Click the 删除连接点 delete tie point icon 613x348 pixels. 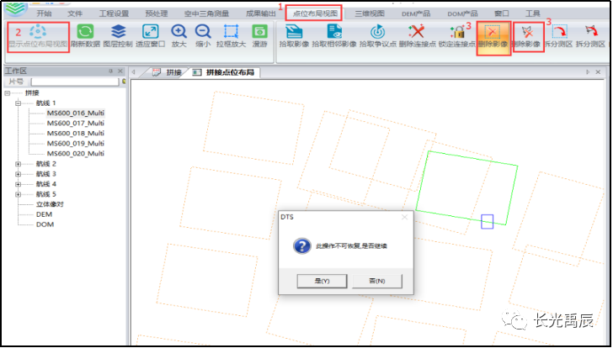click(x=416, y=34)
